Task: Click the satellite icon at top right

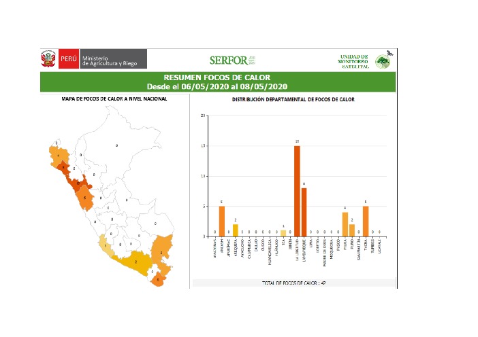Action: (389, 52)
